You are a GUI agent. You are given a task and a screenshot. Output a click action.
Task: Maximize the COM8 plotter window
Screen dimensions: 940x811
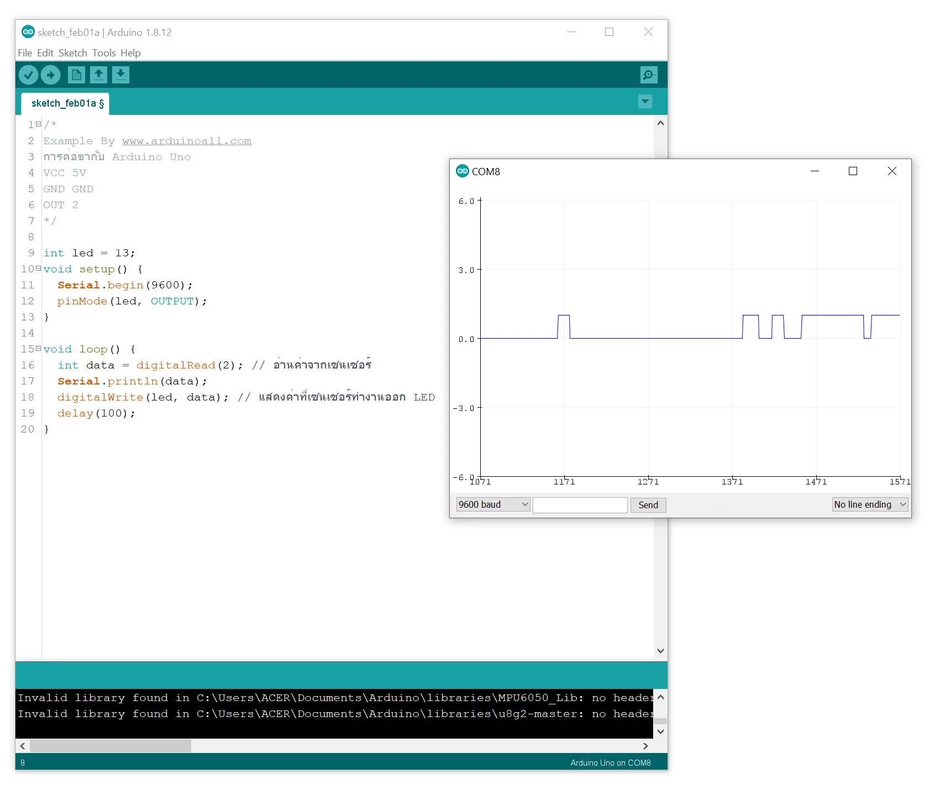(853, 171)
